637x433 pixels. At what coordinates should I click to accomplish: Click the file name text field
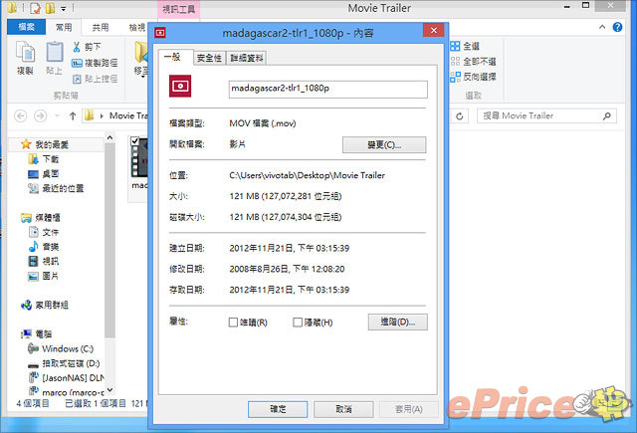click(x=325, y=89)
